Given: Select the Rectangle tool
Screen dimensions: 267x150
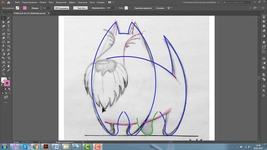Looking at the screenshot, I should [x=8, y=30].
